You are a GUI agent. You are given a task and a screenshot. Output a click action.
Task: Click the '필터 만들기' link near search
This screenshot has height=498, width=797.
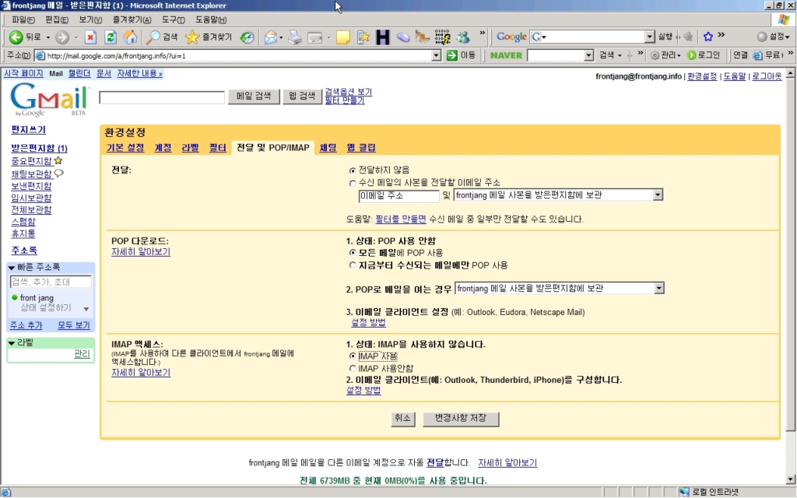click(345, 100)
